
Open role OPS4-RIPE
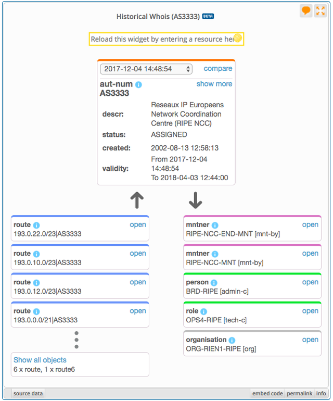[x=310, y=311]
